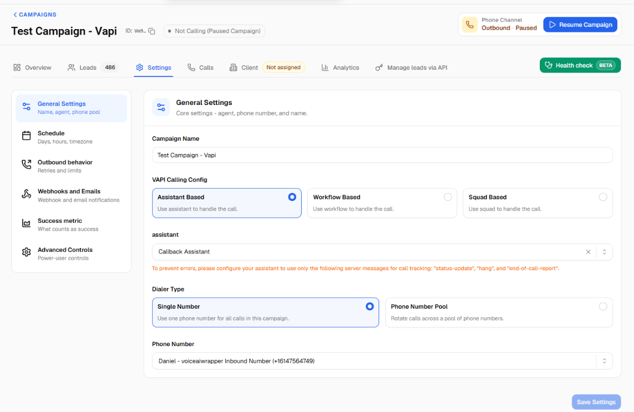Open the Advanced Controls section
Screen dimensions: 634x412
click(x=71, y=254)
